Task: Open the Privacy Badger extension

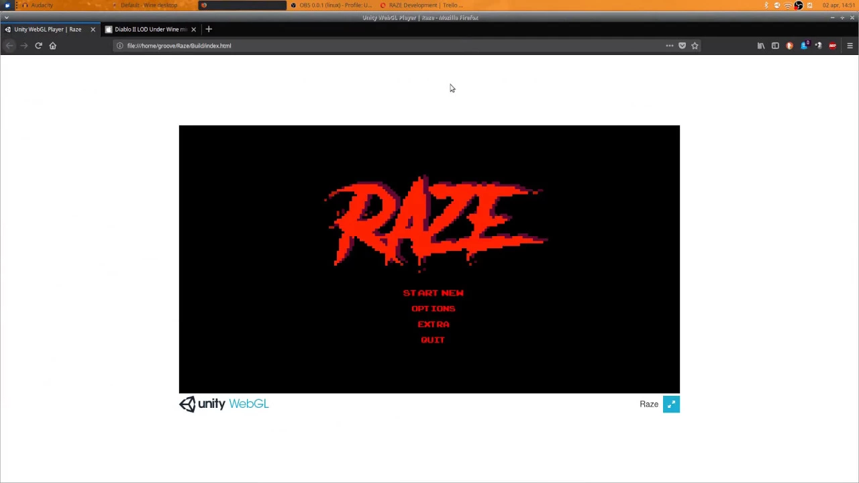Action: tap(804, 46)
